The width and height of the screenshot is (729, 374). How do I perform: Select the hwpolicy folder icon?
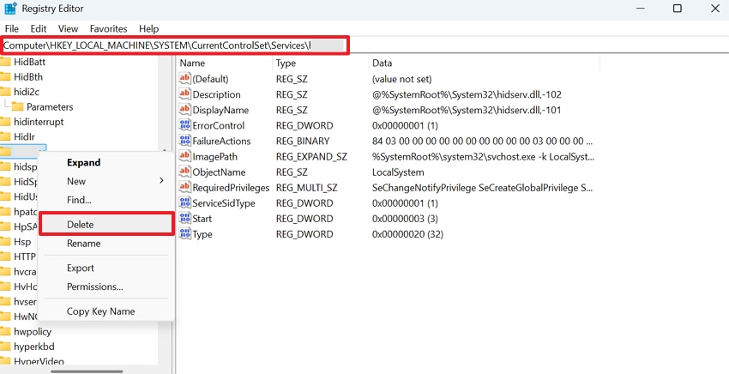[x=5, y=332]
